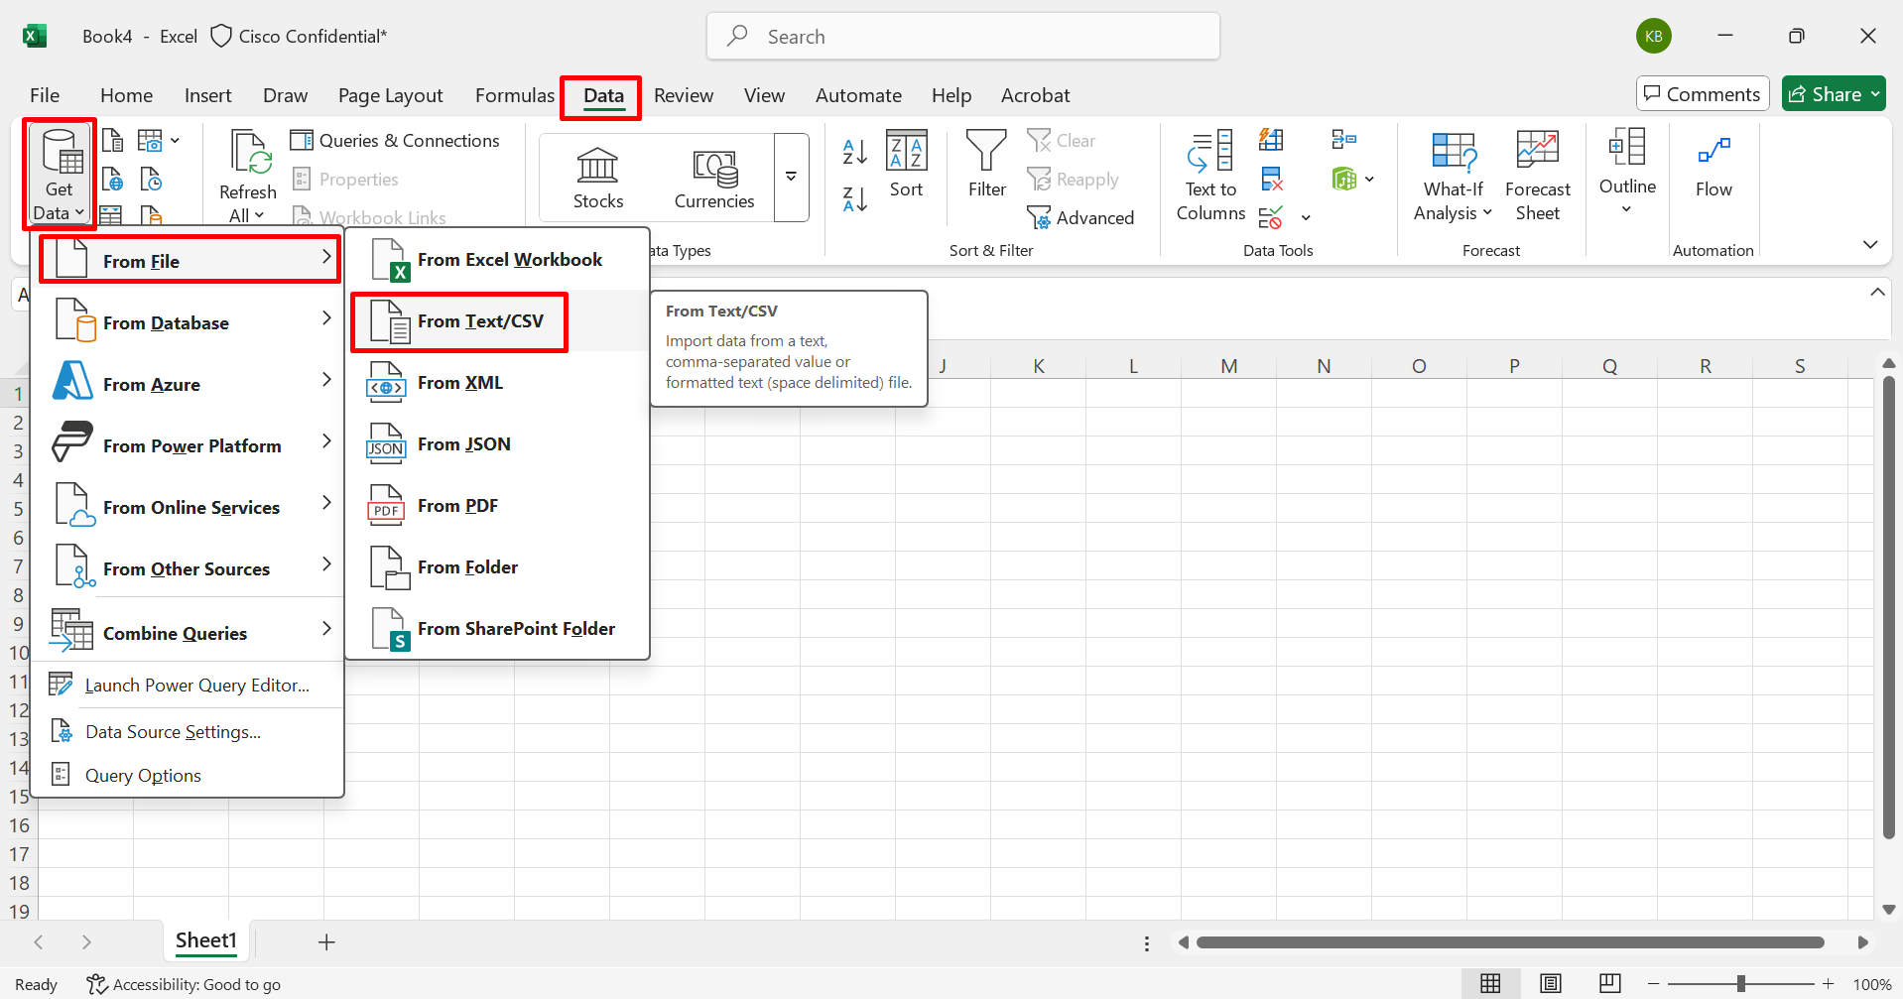Open the From Azure submenu
1903x999 pixels.
coord(190,384)
